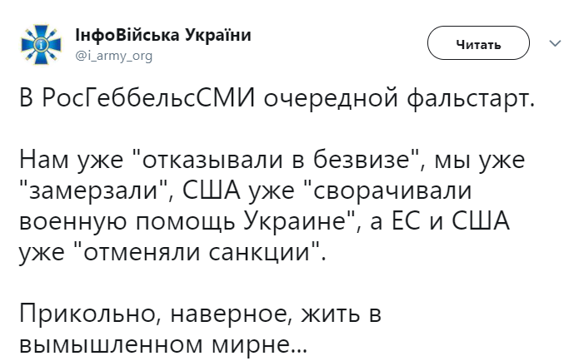Open the @i_army_org handle link
Image resolution: width=574 pixels, height=361 pixels.
[113, 56]
